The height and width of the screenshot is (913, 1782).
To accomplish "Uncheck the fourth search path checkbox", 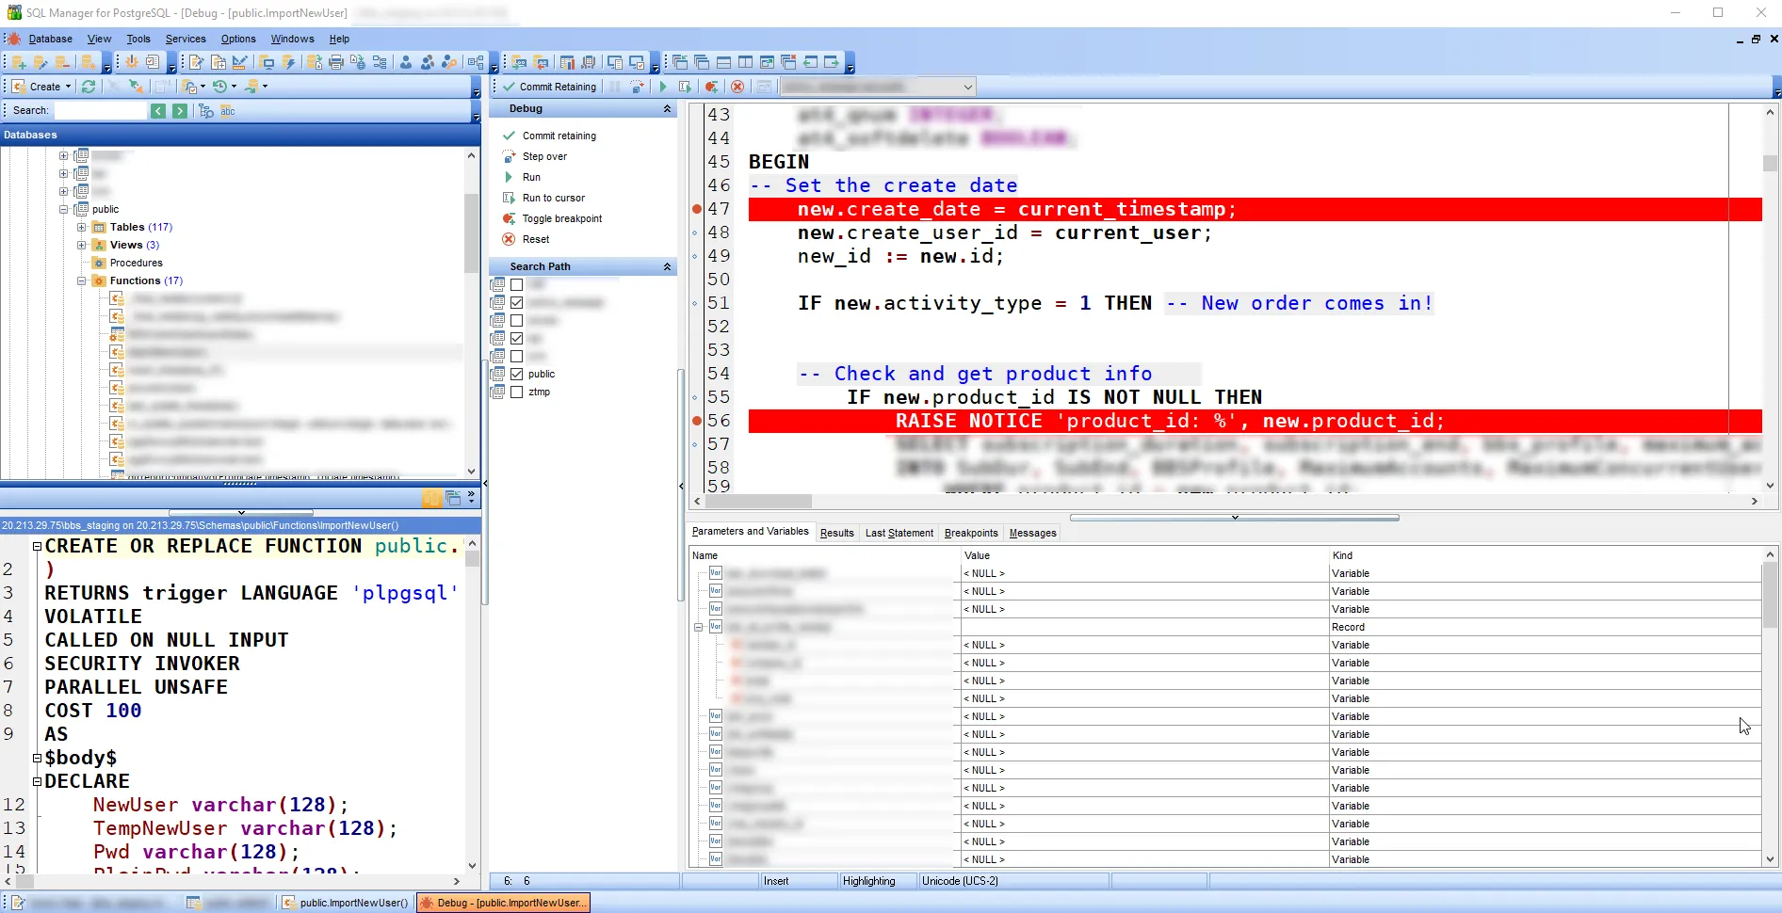I will click(517, 338).
